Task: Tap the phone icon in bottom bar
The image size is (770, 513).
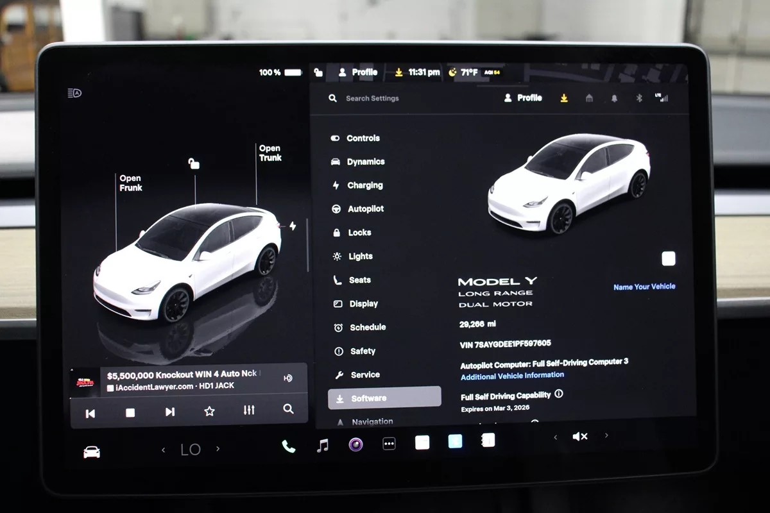Action: tap(289, 446)
